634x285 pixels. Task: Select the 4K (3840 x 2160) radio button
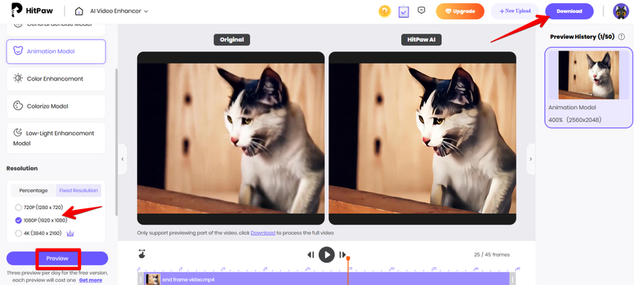pyautogui.click(x=18, y=233)
